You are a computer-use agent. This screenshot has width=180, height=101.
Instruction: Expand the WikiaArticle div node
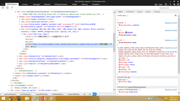17,56
